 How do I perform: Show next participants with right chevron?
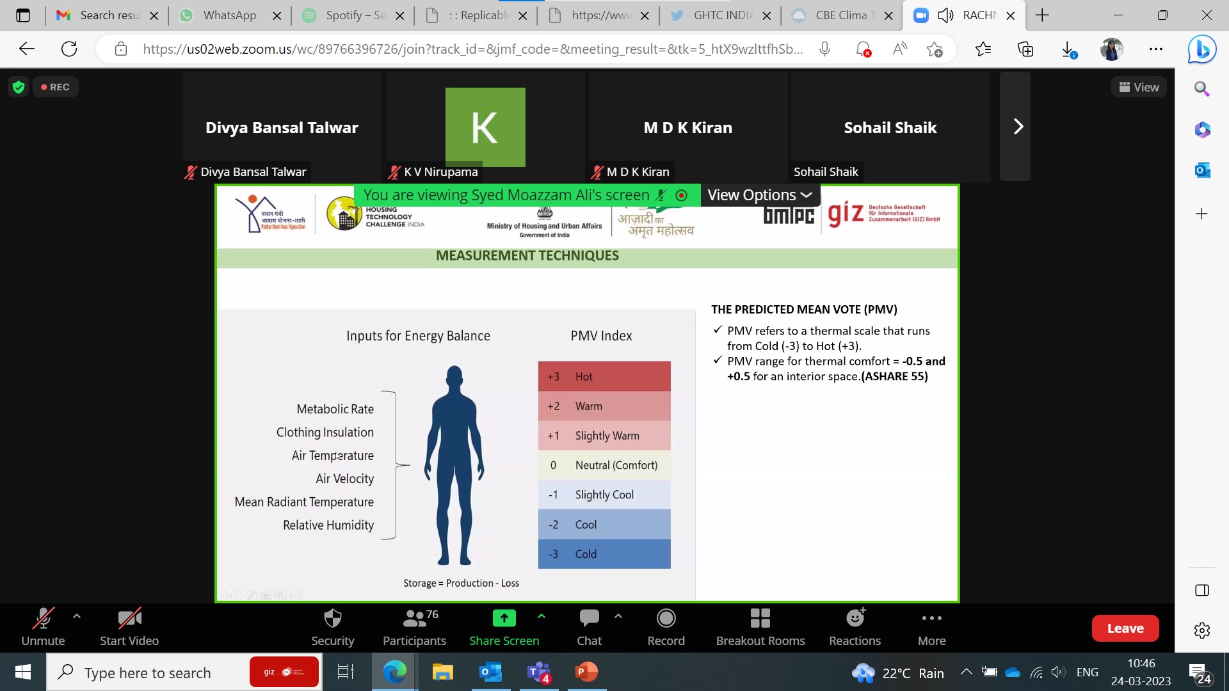pyautogui.click(x=1018, y=127)
